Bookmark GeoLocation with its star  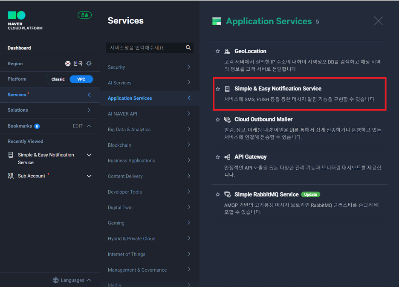pos(217,51)
